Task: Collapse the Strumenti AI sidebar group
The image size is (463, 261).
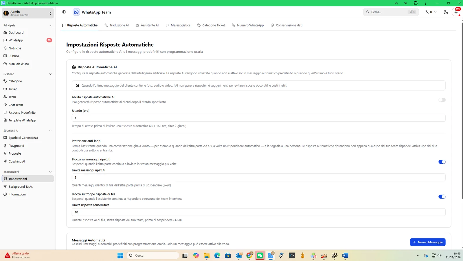Action: click(x=50, y=131)
